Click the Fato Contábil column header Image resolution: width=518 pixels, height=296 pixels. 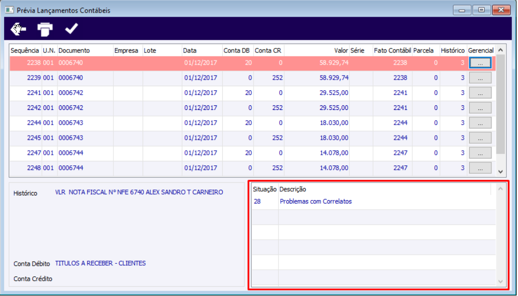point(393,50)
